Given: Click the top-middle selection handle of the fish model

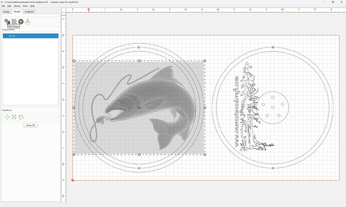Looking at the screenshot, I should tap(139, 60).
